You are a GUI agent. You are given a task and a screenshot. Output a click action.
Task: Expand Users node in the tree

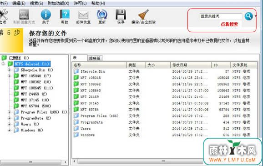9,124
